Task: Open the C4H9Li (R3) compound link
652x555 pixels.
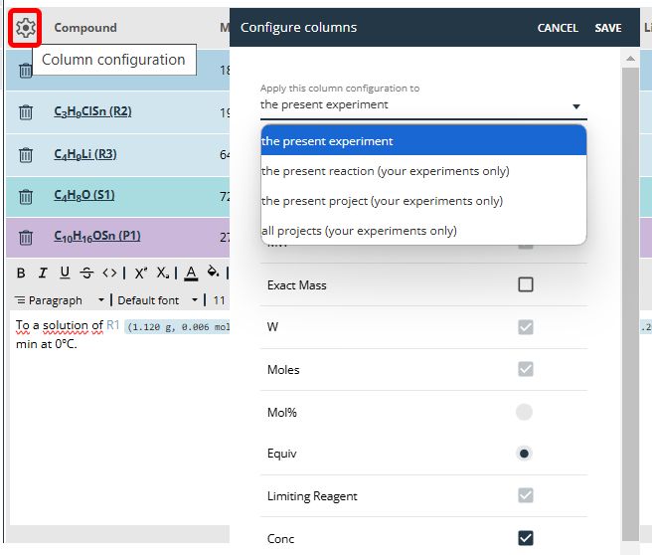Action: [x=85, y=155]
